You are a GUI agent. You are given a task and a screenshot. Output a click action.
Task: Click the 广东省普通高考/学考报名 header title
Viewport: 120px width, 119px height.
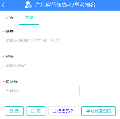(x=65, y=5)
